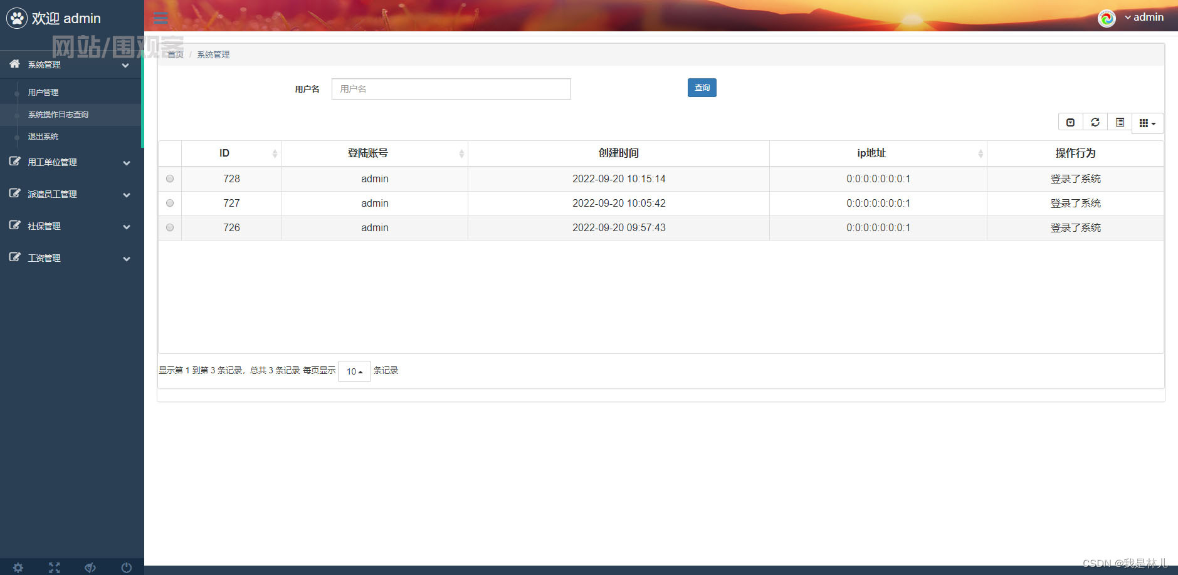Click the fullscreen arrows icon in sidebar footer
The width and height of the screenshot is (1178, 575).
55,567
